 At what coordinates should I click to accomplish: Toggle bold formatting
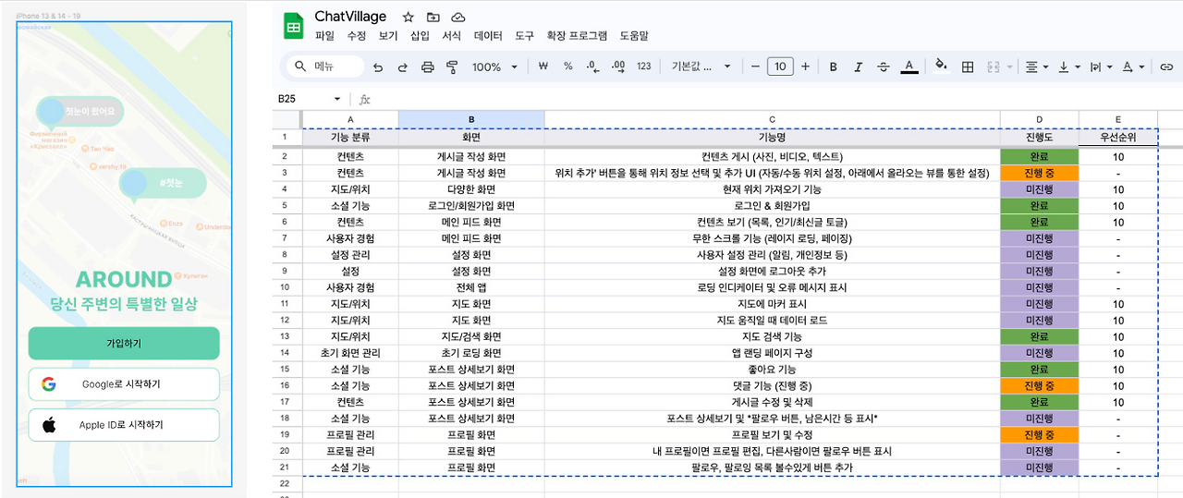pyautogui.click(x=834, y=67)
